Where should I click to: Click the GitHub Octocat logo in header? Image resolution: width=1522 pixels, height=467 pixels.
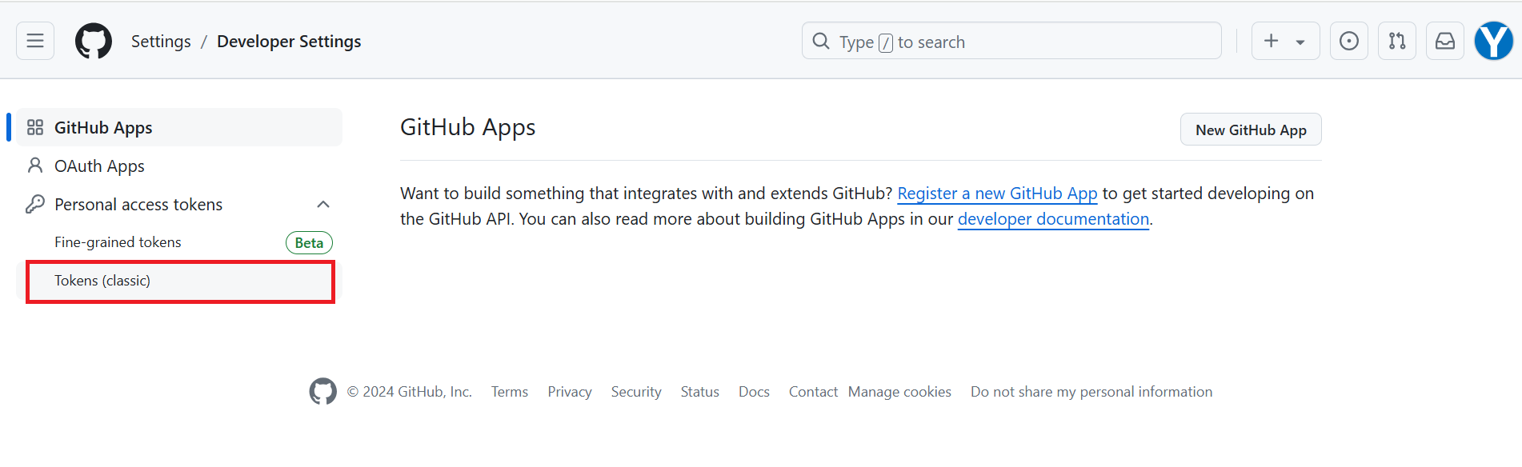(x=94, y=41)
